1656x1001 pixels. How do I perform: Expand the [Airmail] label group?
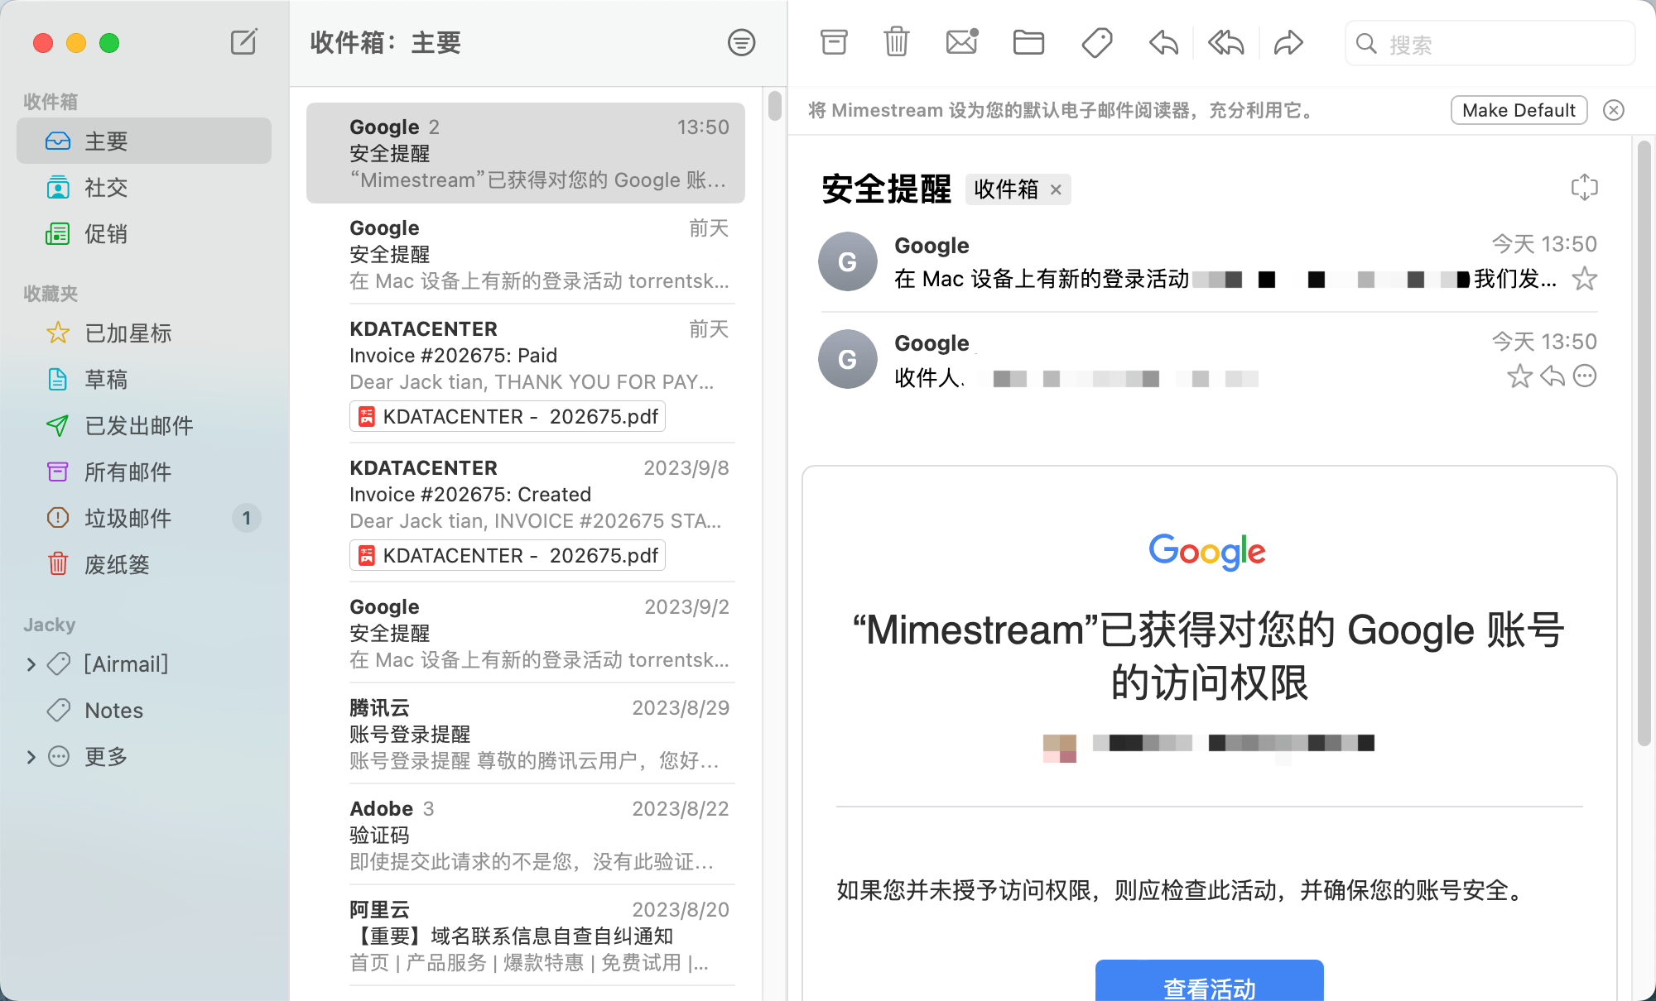(31, 664)
